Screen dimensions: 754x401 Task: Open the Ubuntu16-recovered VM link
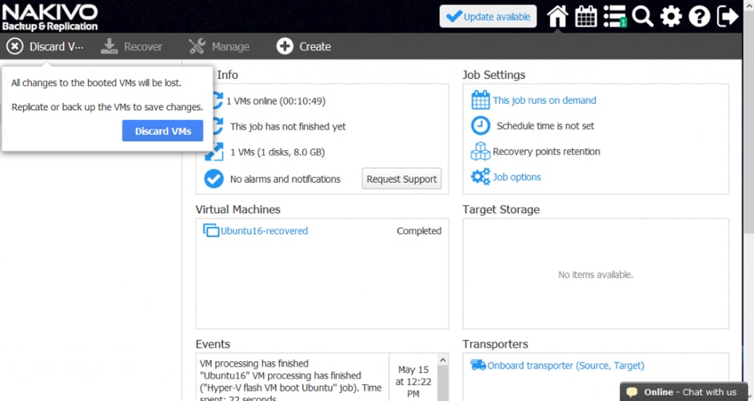[264, 231]
